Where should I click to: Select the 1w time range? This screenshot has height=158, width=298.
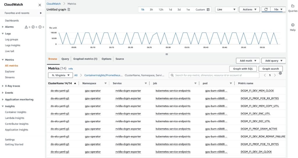(x=188, y=10)
